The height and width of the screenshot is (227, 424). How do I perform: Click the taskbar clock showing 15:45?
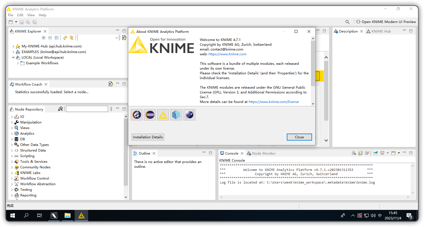(393, 215)
